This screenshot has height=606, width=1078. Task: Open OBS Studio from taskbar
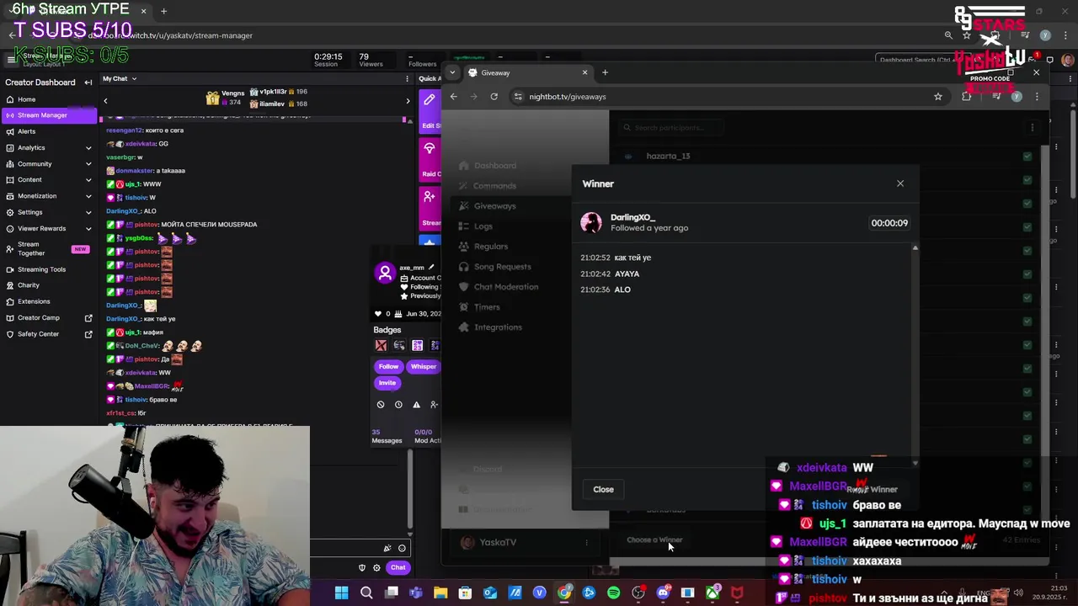coord(638,593)
